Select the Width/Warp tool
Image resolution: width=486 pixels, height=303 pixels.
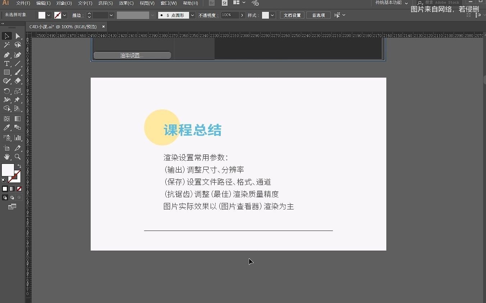pyautogui.click(x=7, y=100)
